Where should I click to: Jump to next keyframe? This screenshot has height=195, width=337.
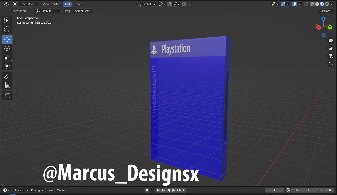179,190
